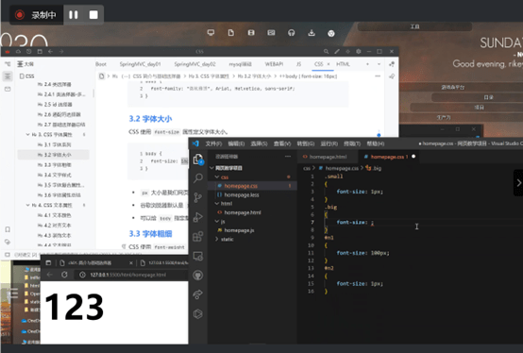Stop the screen recording

click(93, 15)
